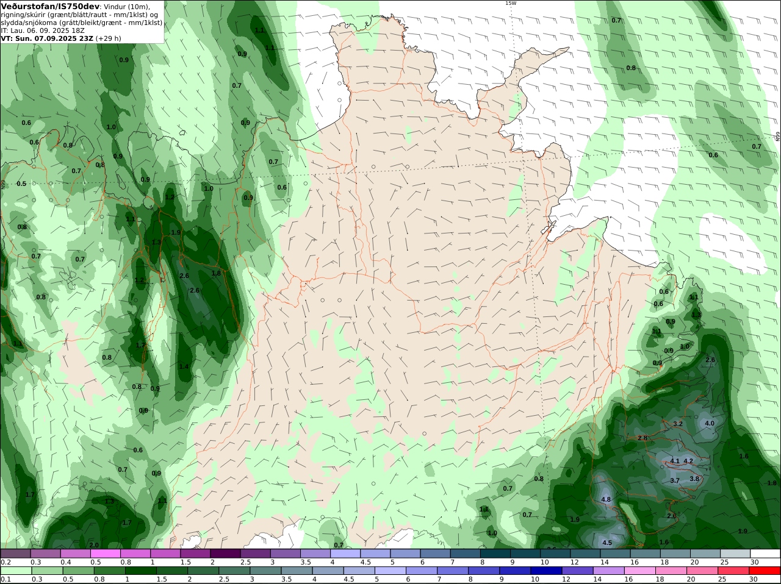This screenshot has width=781, height=584.
Task: Click the 2.0 precipitation value on the map
Action: click(x=94, y=544)
